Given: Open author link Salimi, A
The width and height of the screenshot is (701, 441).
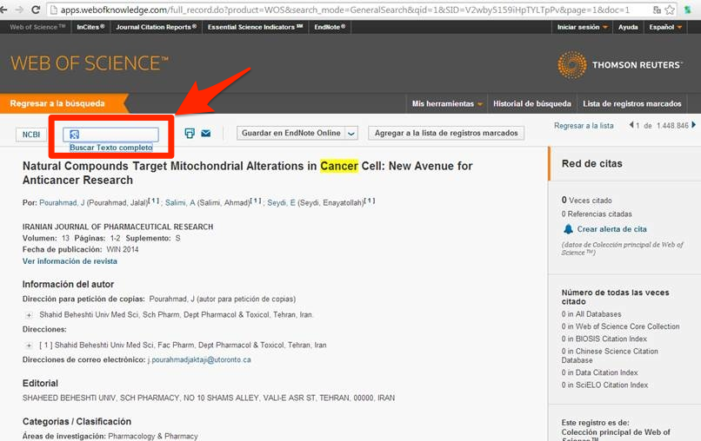Looking at the screenshot, I should point(180,202).
